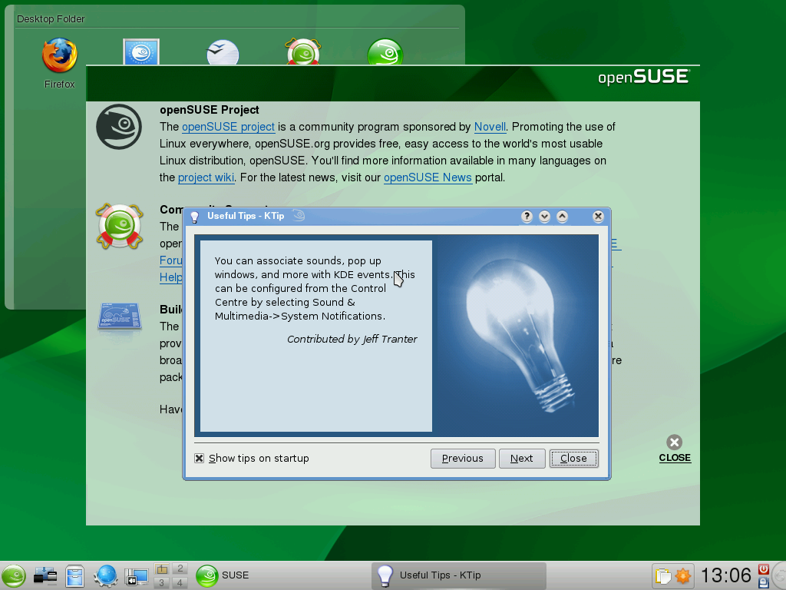Switch to virtual desktop 4 in the pager

point(180,582)
